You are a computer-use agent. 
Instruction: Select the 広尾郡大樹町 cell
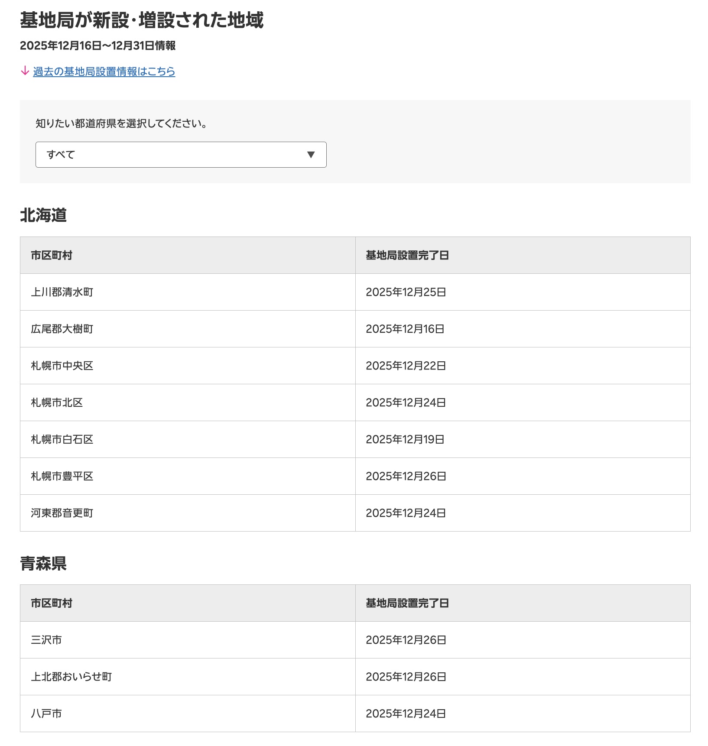[188, 329]
